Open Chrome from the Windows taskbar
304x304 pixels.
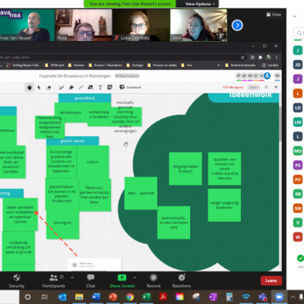[130, 296]
